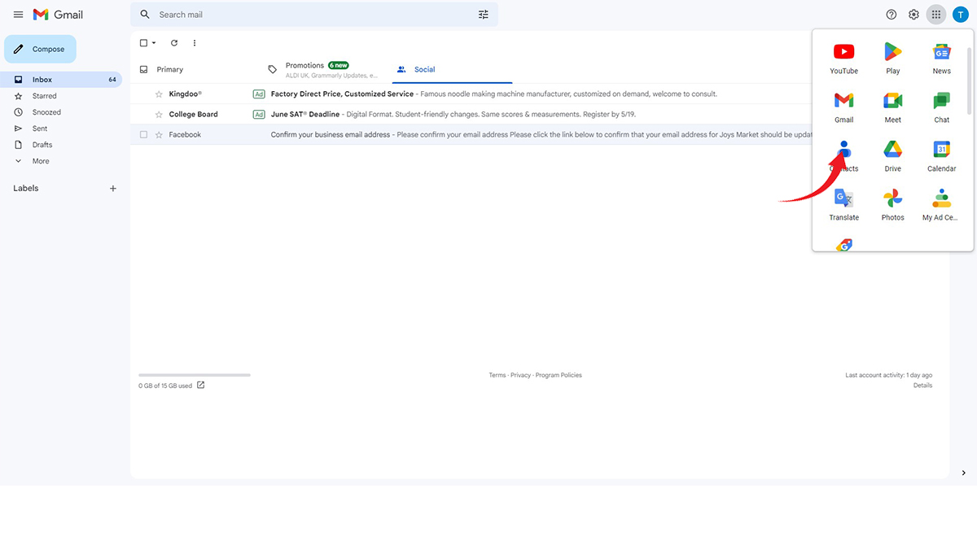Open storage management external link icon
The image size is (977, 549).
[x=201, y=386]
